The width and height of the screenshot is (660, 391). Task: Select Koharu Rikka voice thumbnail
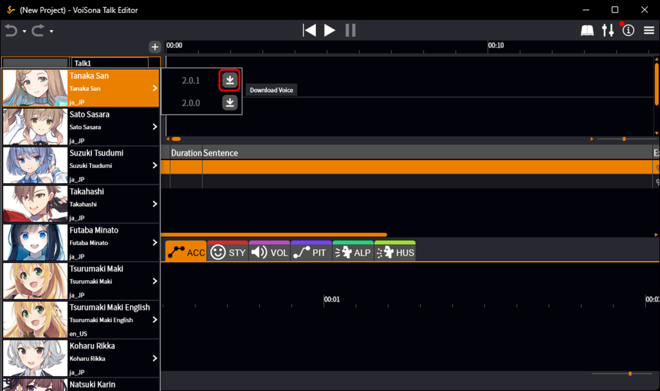coord(35,359)
